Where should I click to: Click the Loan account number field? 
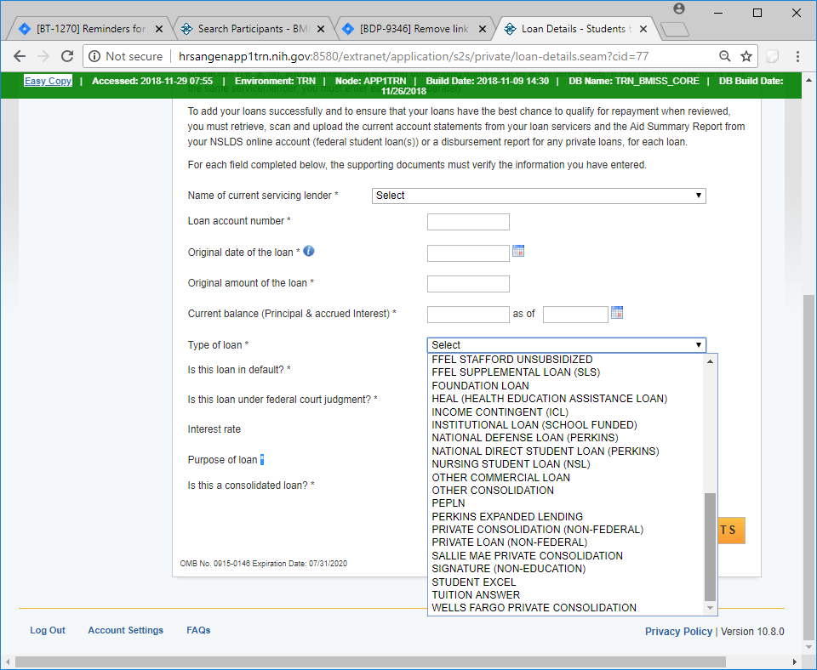point(468,223)
